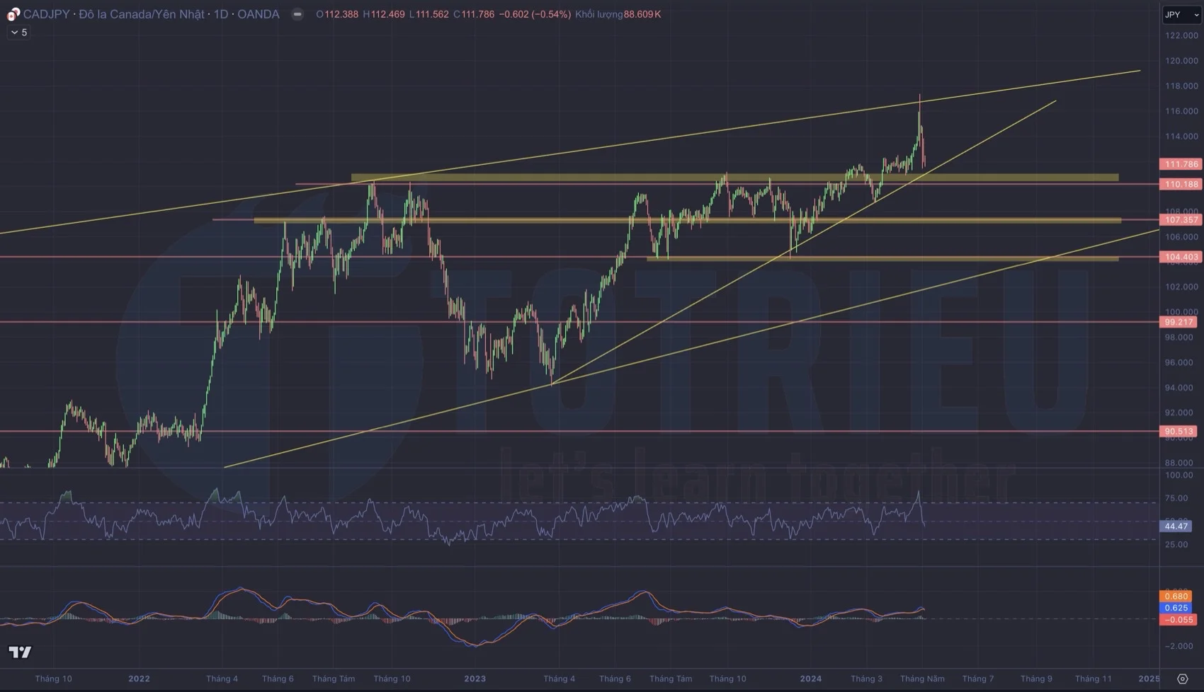Click the RSI value label 44.47
This screenshot has height=692, width=1204.
1176,526
